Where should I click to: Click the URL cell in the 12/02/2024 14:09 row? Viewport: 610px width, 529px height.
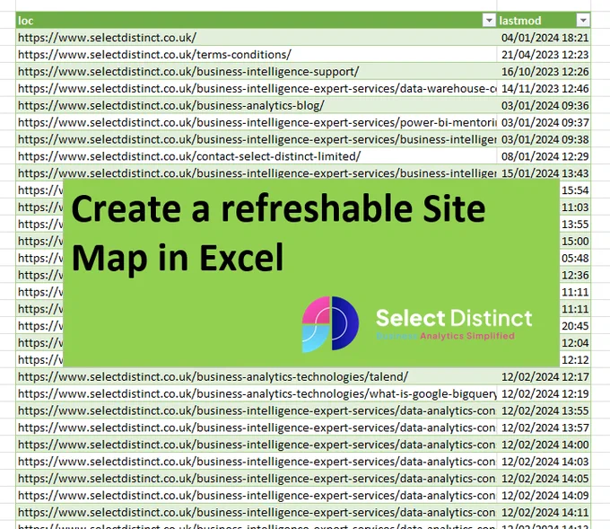click(256, 495)
